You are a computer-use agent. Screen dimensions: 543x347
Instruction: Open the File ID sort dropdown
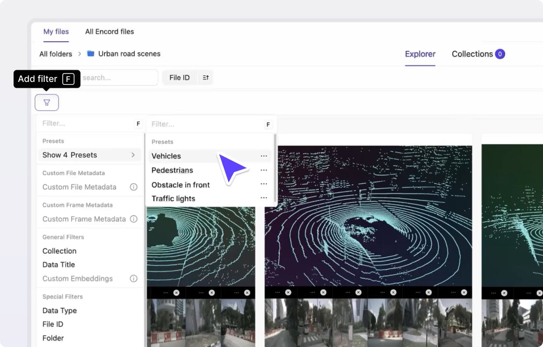pos(179,78)
